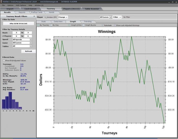Open the All Games dropdown by player
The height and width of the screenshot is (139, 178).
tap(105, 17)
